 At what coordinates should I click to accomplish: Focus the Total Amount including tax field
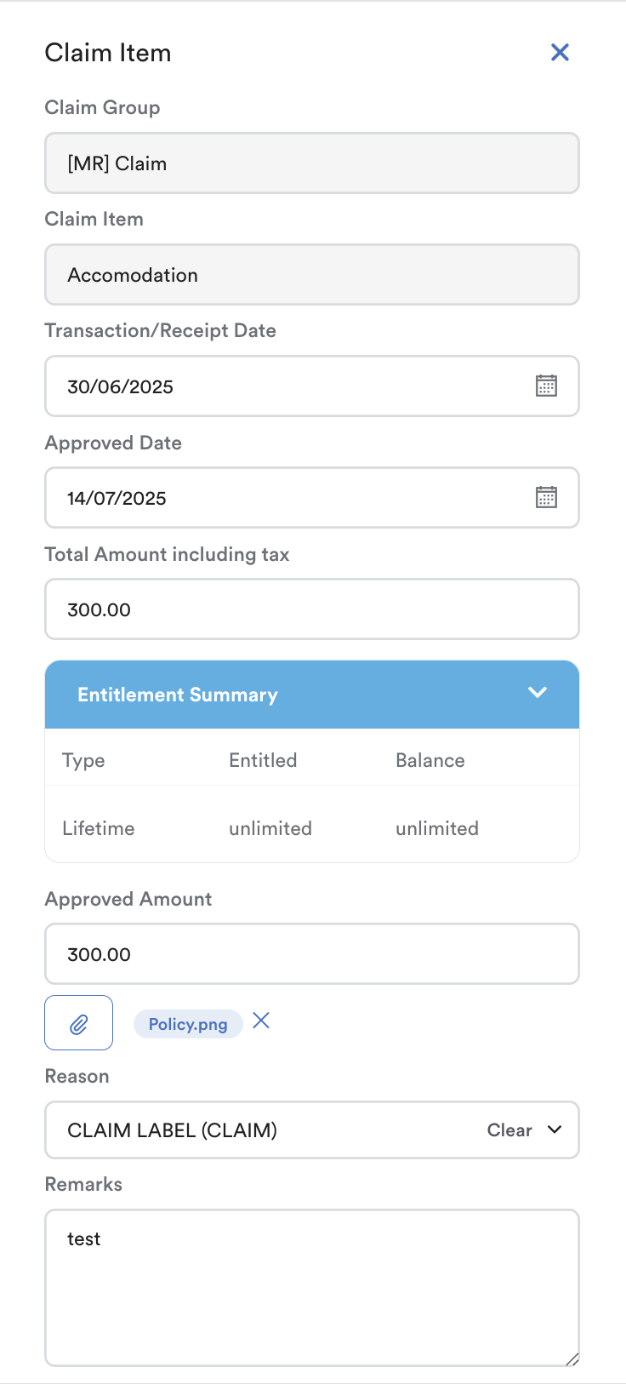311,609
